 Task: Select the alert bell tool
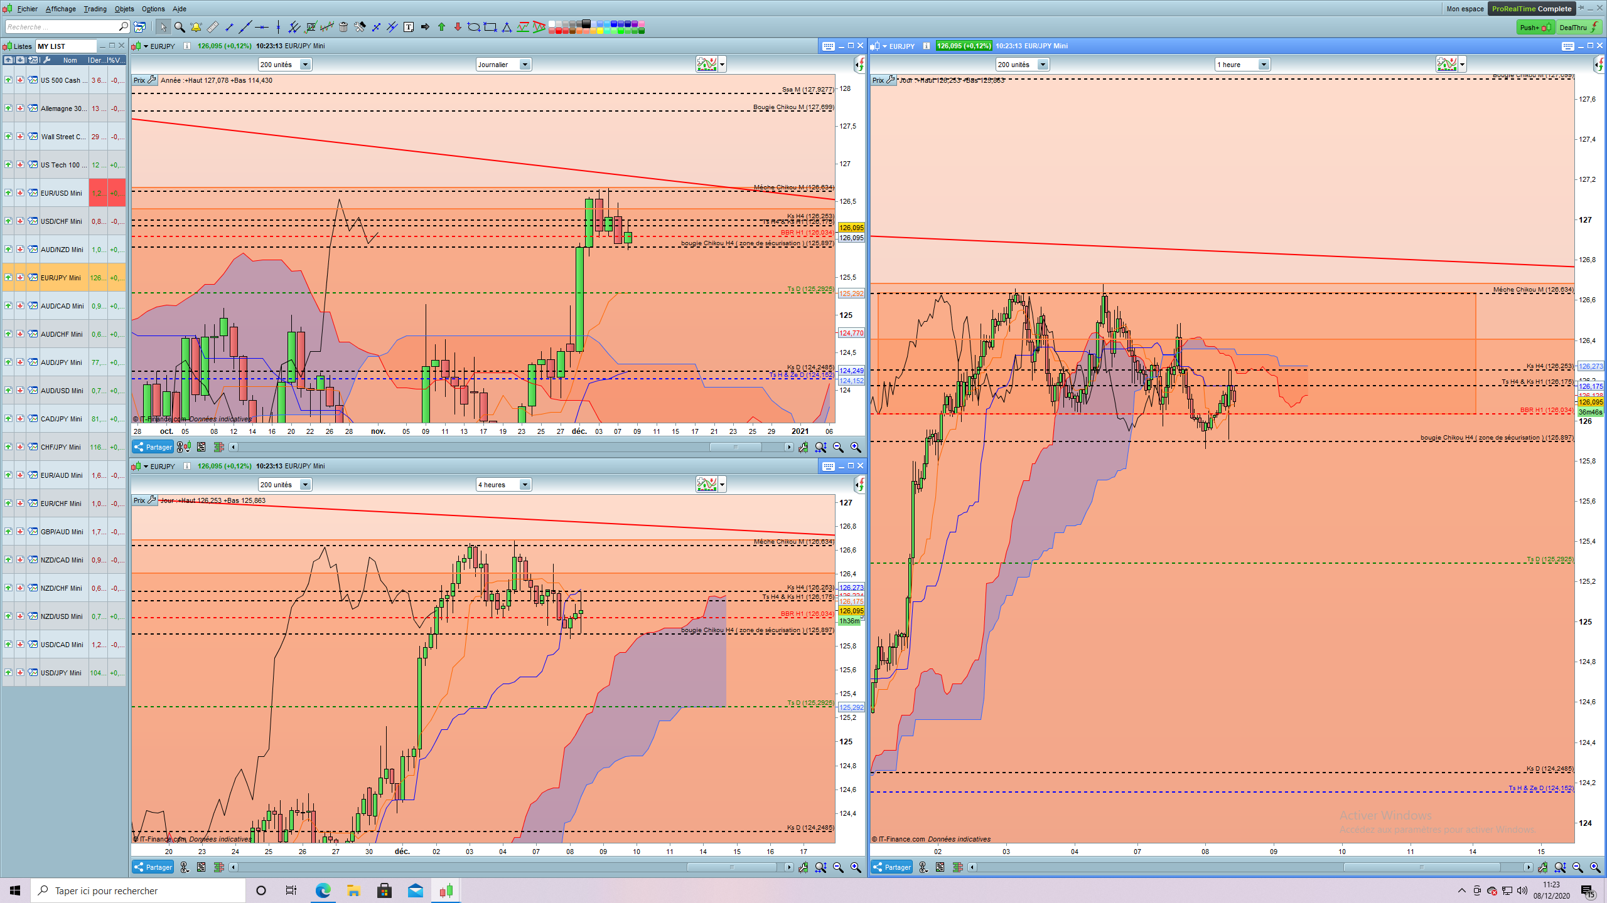tap(196, 27)
